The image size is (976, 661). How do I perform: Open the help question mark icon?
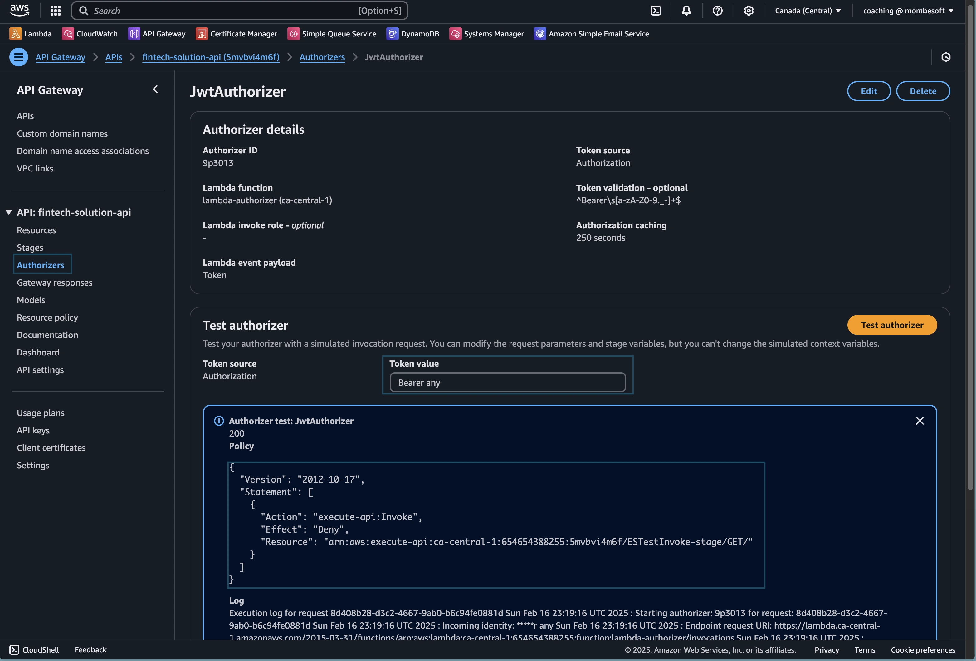717,11
